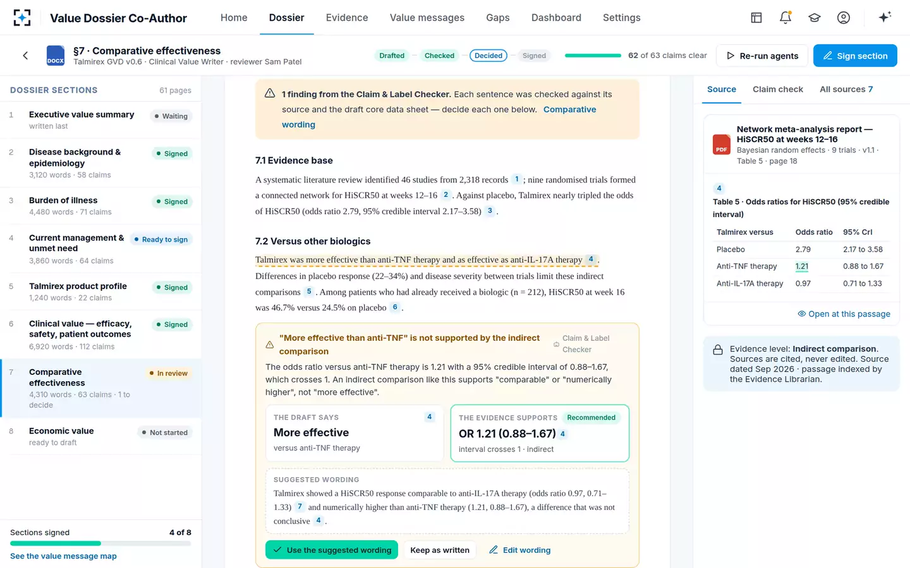Switch to the Evidence tab
Viewport: 910px width, 568px height.
pyautogui.click(x=347, y=18)
